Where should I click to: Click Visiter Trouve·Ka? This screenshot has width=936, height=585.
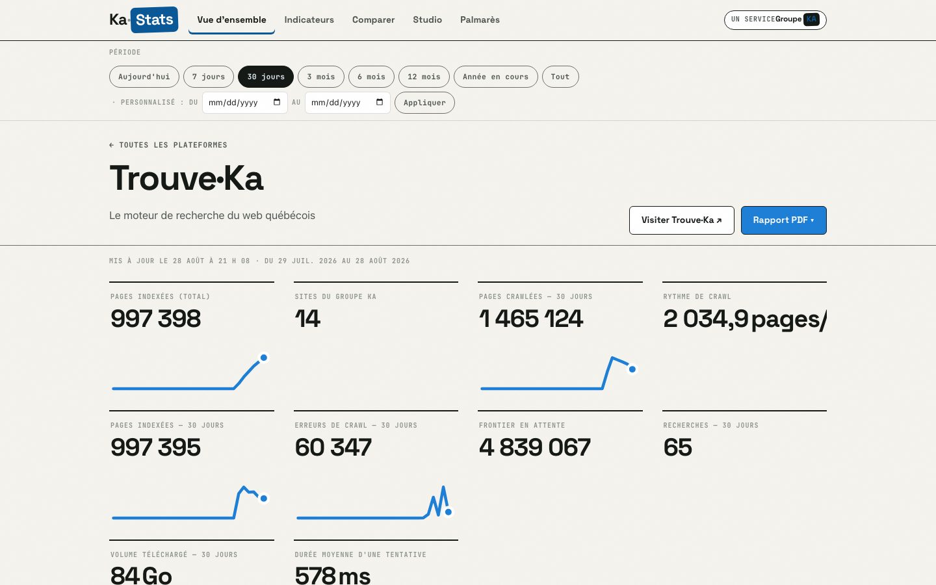(682, 220)
